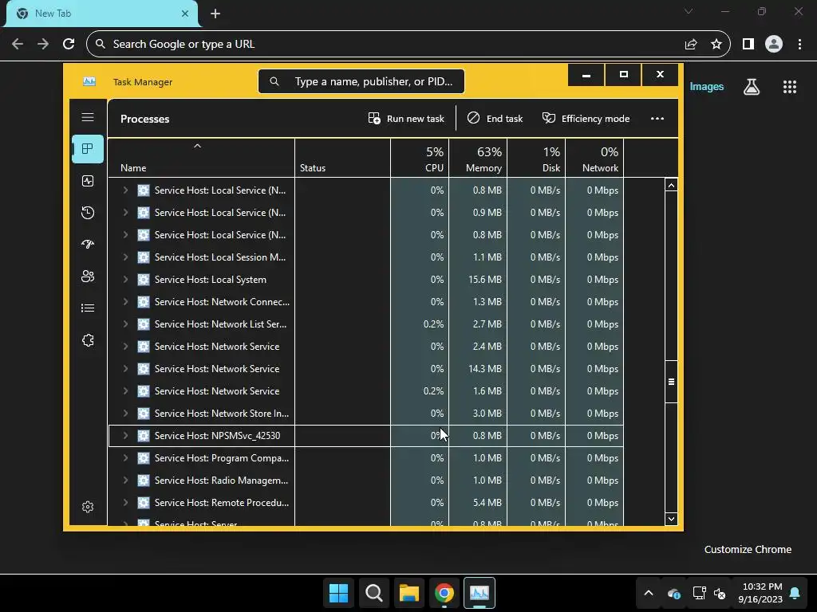Screen dimensions: 817x612
Task: Expand Service Host: Program Compa... row
Action: (125, 458)
